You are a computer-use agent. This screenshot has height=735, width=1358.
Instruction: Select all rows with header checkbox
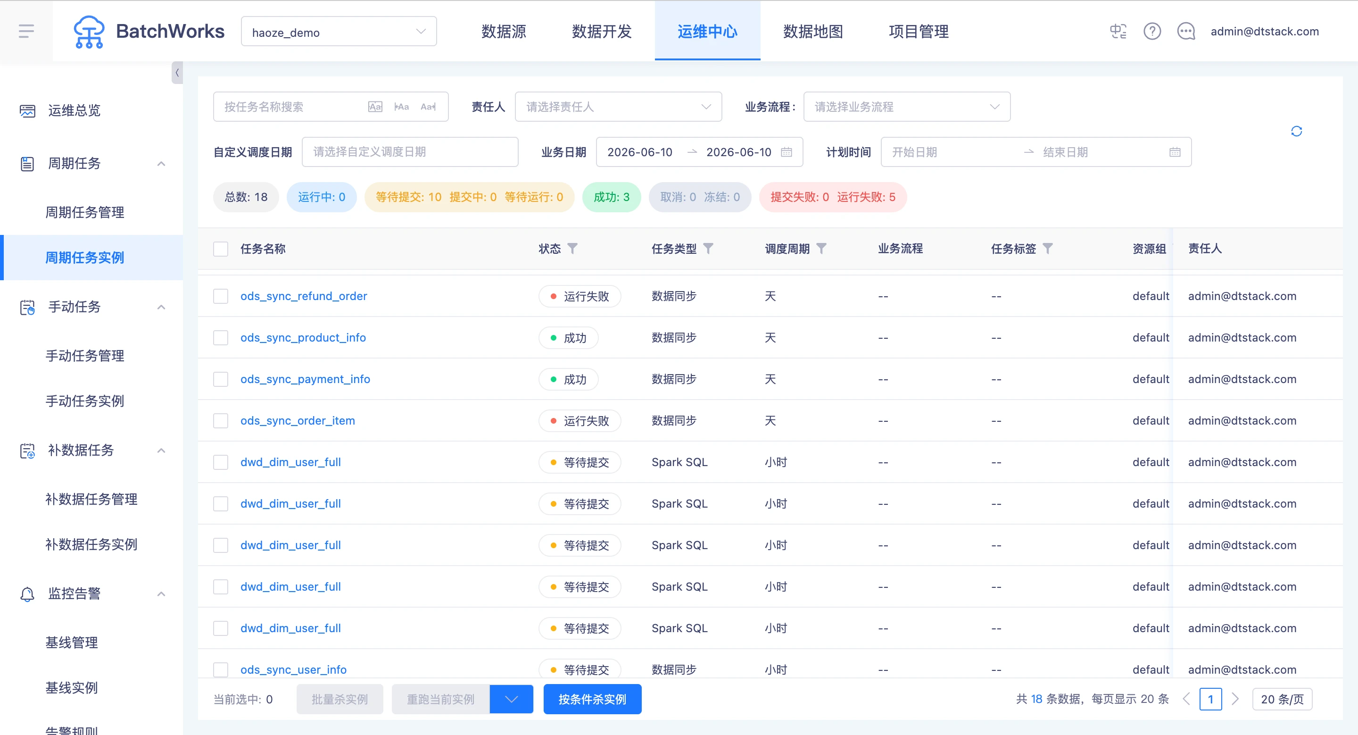(220, 249)
